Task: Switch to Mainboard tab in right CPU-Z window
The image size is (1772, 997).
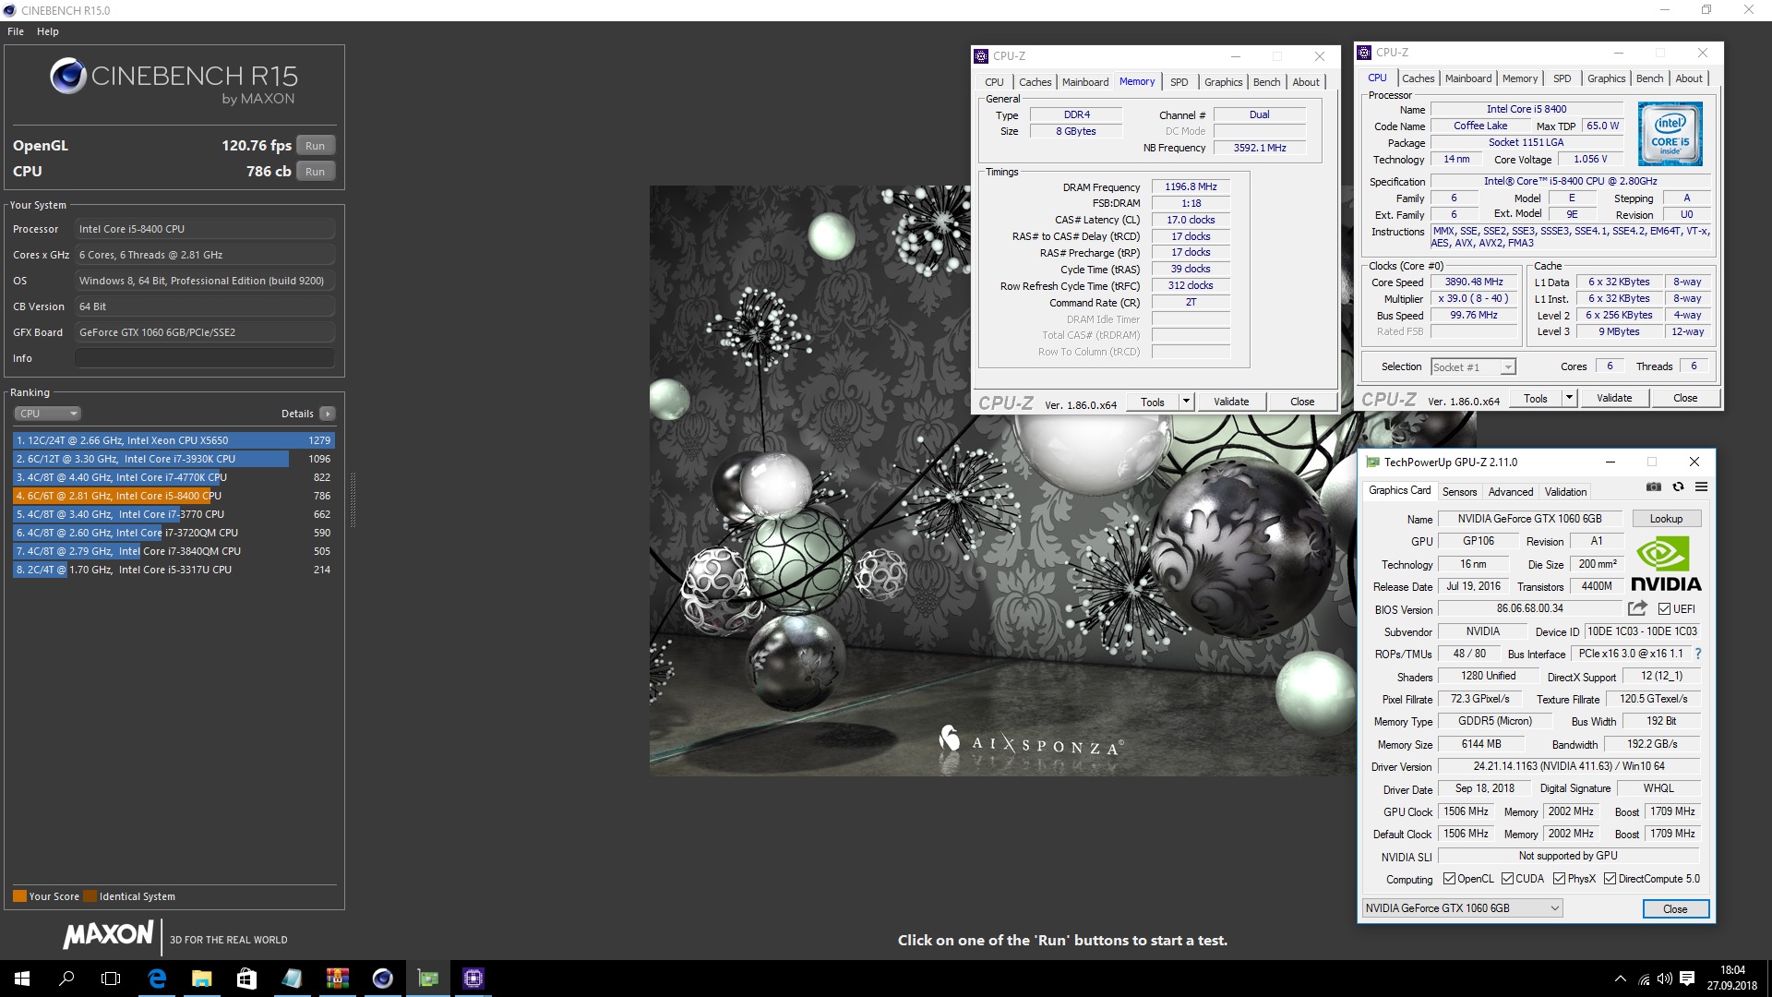Action: coord(1467,78)
